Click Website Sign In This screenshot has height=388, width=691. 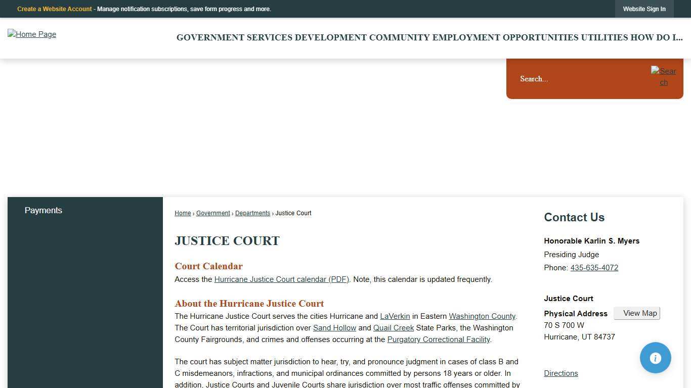coord(644,9)
